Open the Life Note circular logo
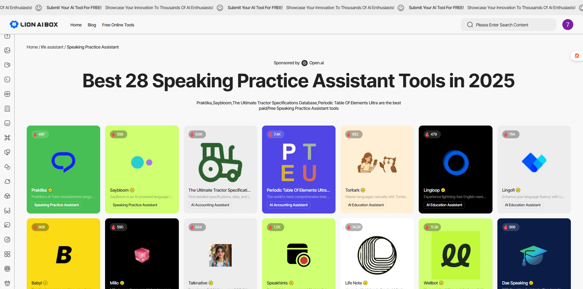Image resolution: width=583 pixels, height=289 pixels. (377, 255)
